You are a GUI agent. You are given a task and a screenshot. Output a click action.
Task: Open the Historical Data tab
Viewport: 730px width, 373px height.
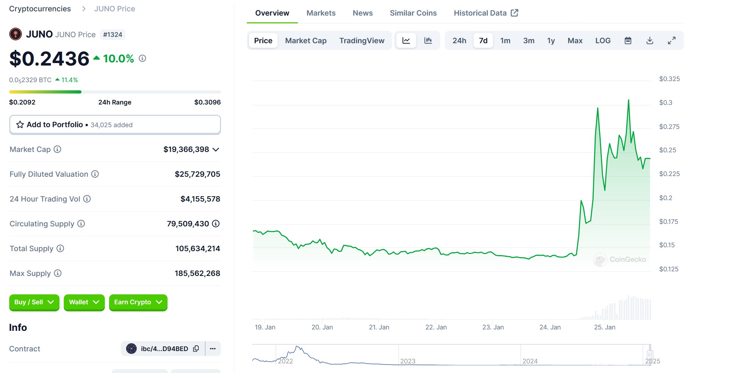tap(486, 13)
